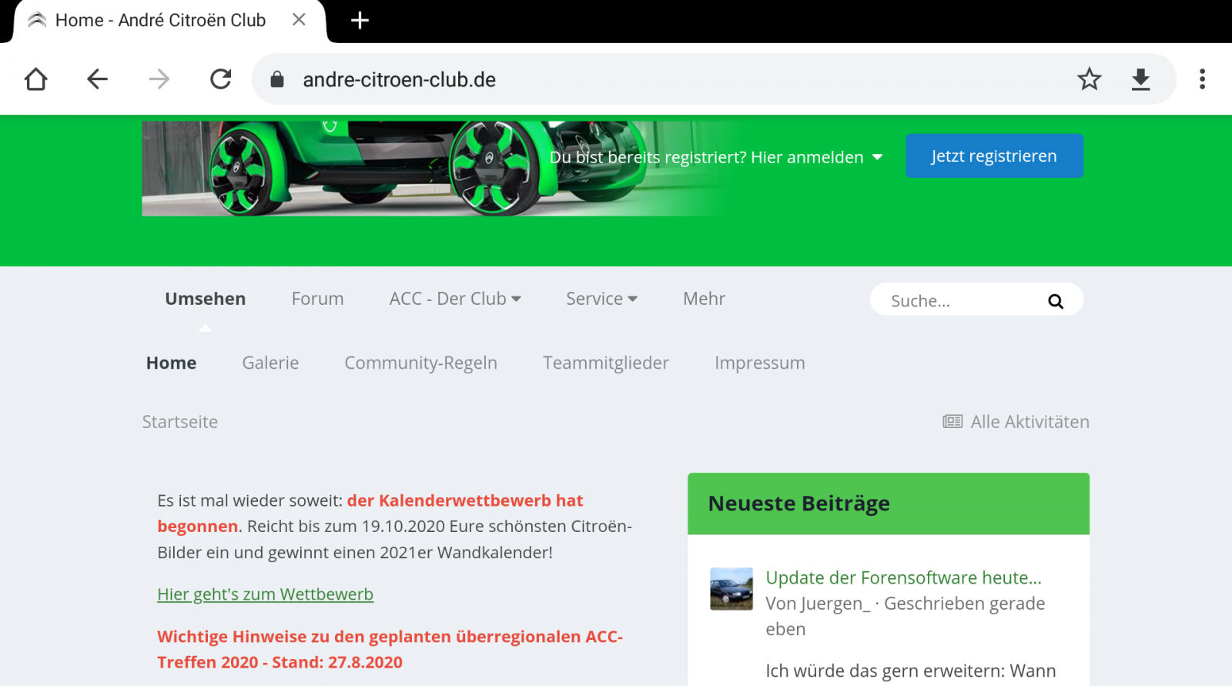
Task: Navigate back with the back arrow
Action: point(97,79)
